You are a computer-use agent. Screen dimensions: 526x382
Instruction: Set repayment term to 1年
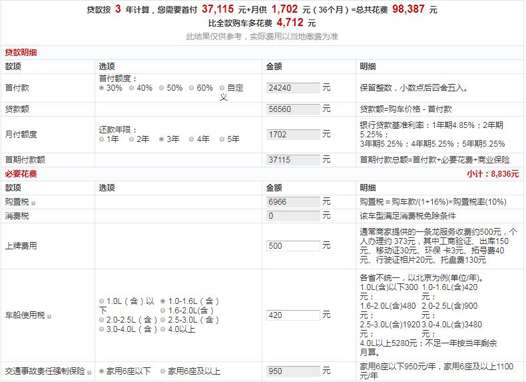tap(102, 139)
